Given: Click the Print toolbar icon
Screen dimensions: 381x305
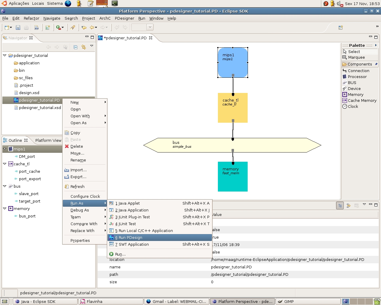Looking at the screenshot, I should tap(26, 27).
